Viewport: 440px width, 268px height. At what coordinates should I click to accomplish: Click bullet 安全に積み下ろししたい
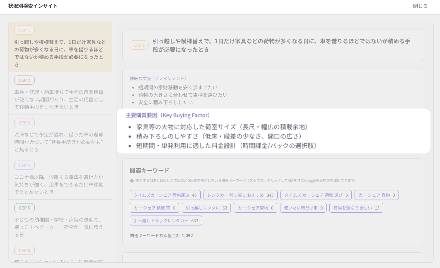(166, 102)
